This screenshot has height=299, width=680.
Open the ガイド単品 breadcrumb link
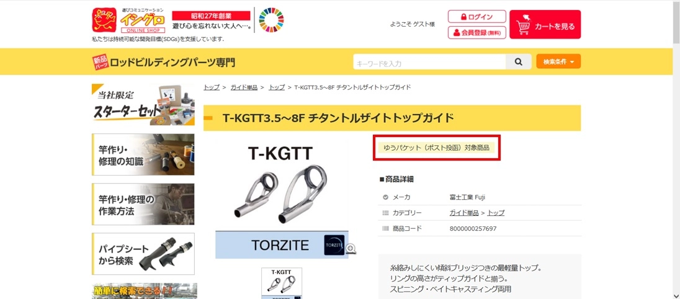pyautogui.click(x=244, y=87)
